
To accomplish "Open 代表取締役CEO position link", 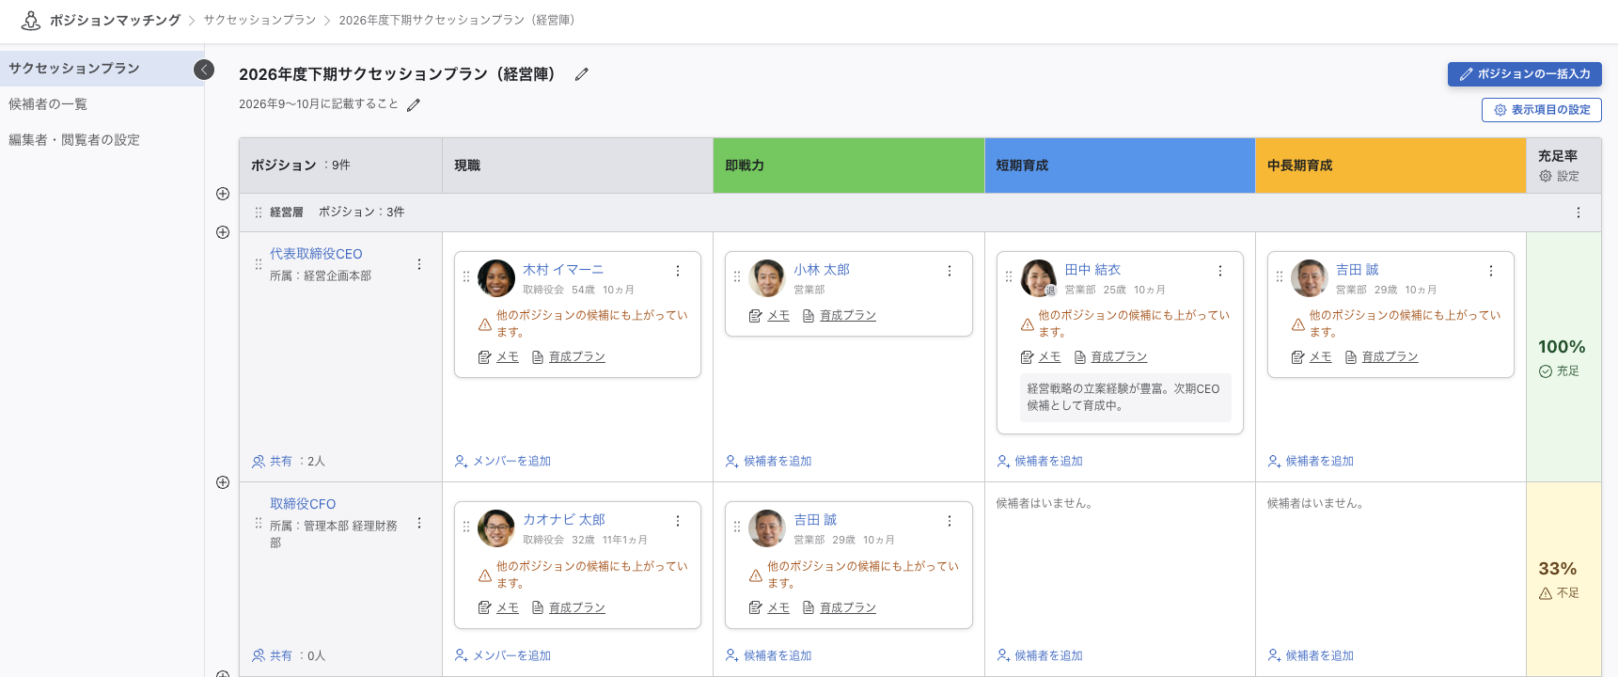I will [316, 254].
